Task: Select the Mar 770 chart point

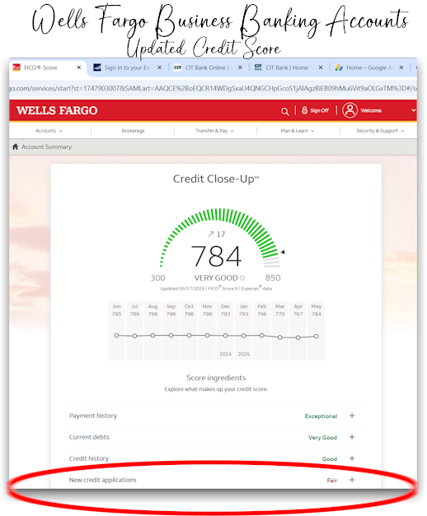Action: click(x=280, y=337)
